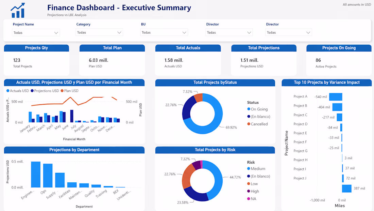Click the Projections USD legend swatch

tap(32, 91)
